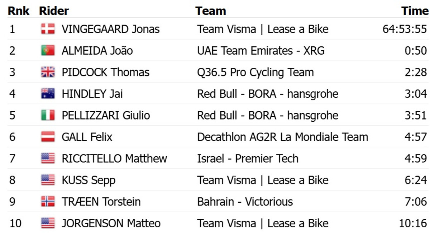Sort by the Time column header
The image size is (430, 233).
click(415, 11)
